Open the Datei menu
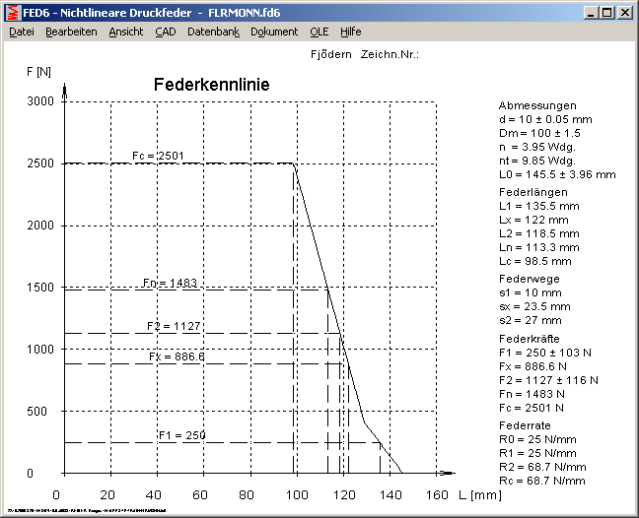This screenshot has height=518, width=639. coord(22,32)
